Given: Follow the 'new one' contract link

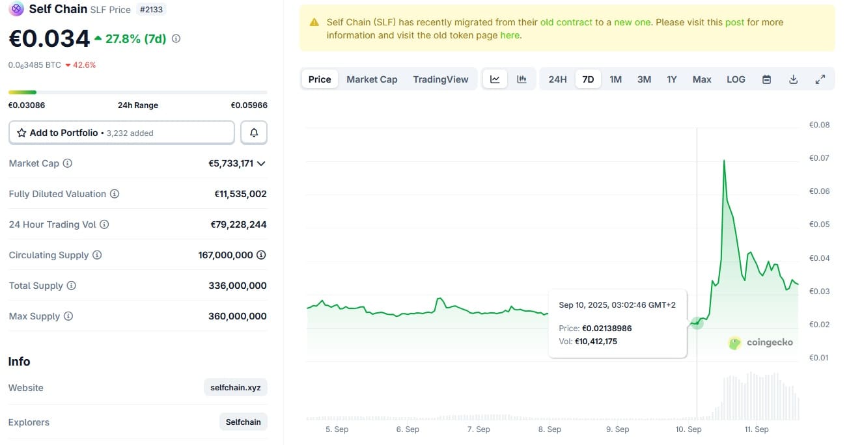Looking at the screenshot, I should pos(632,22).
